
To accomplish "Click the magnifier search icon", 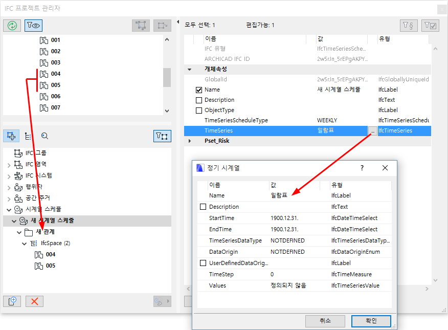I will (44, 136).
